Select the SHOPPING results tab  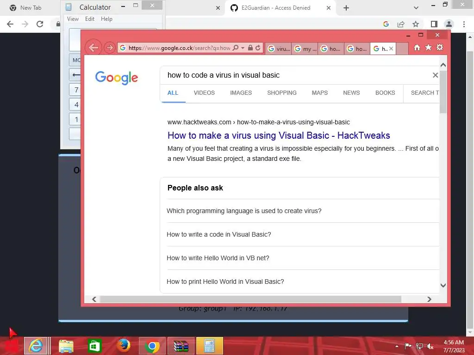coord(282,92)
